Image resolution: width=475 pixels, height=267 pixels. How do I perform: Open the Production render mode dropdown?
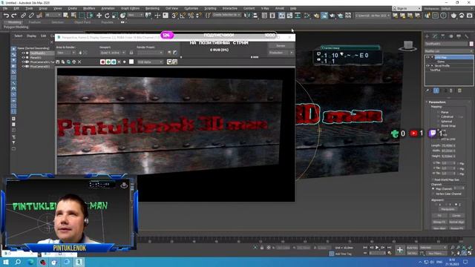(281, 53)
